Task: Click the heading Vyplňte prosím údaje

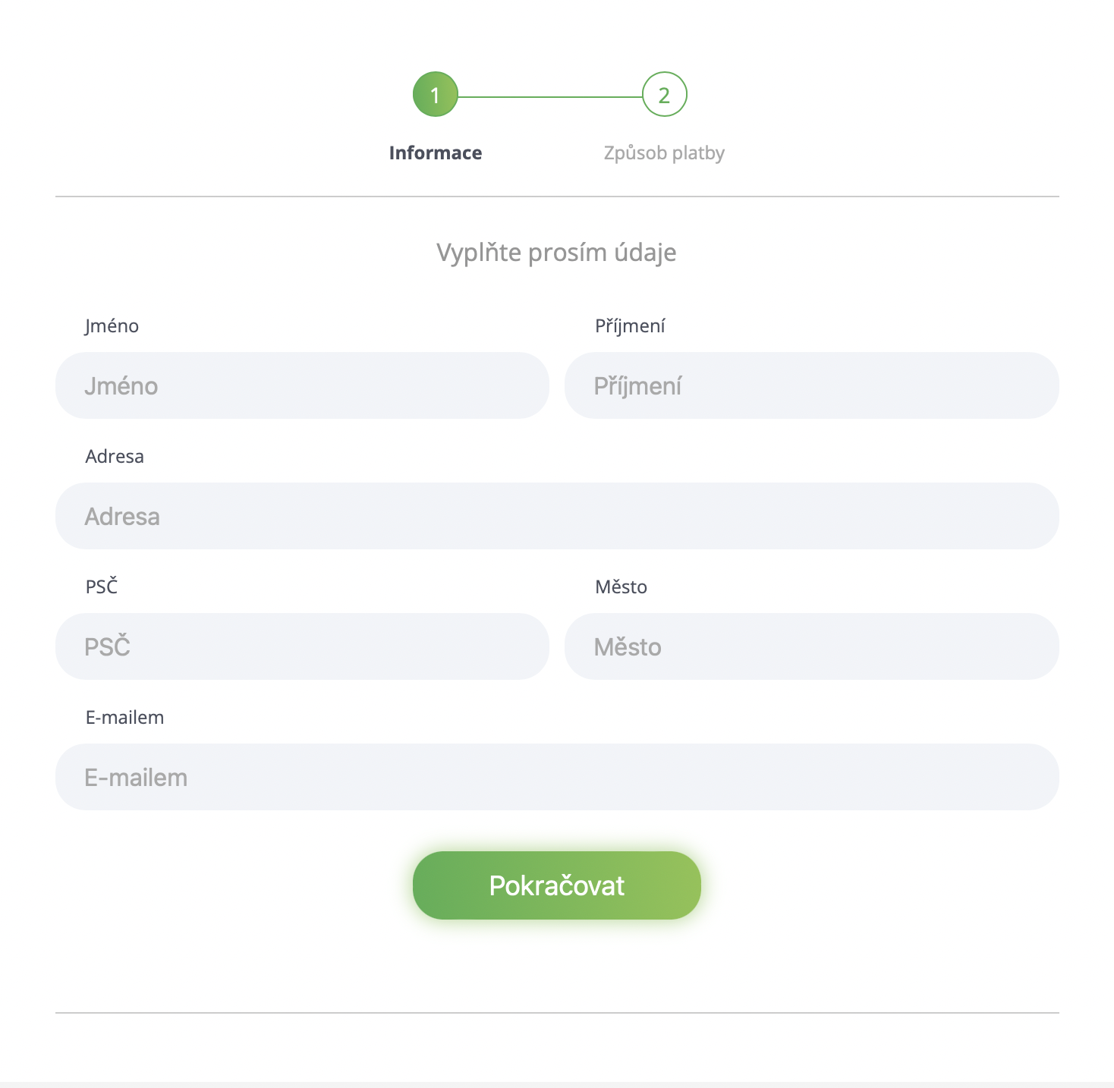Action: (556, 253)
